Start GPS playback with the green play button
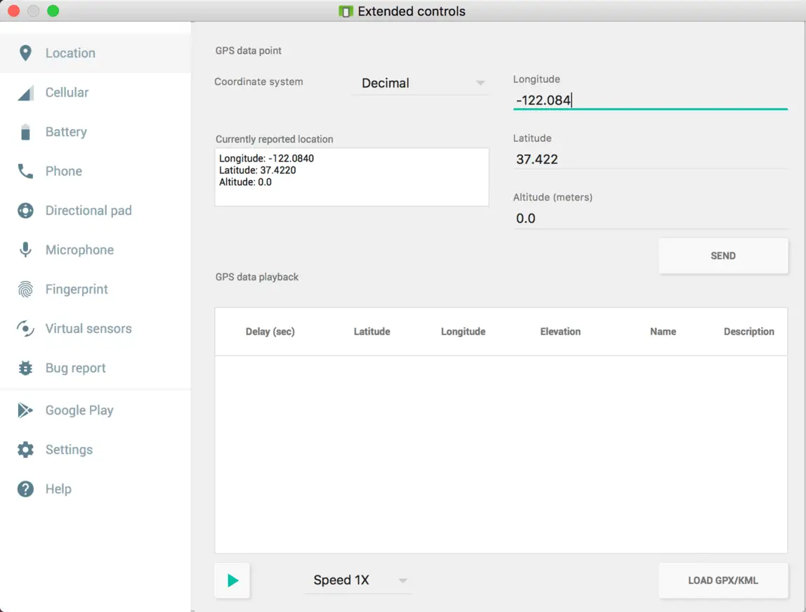806x612 pixels. pyautogui.click(x=232, y=580)
